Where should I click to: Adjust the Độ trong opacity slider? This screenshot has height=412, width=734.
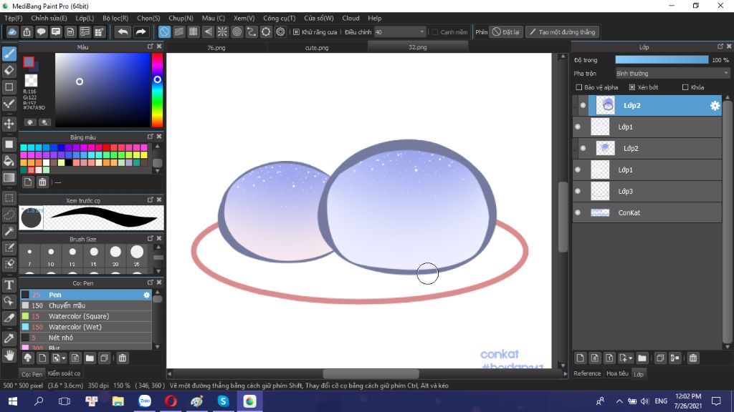coord(662,60)
